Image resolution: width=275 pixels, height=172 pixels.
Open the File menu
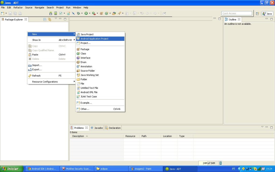point(3,8)
